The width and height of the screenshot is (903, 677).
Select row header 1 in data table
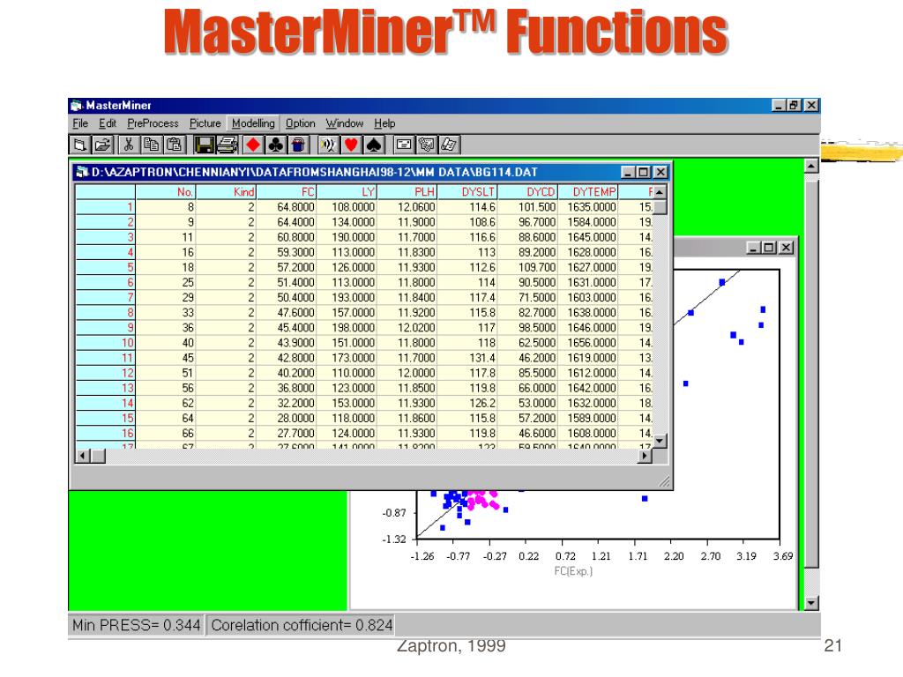[106, 206]
